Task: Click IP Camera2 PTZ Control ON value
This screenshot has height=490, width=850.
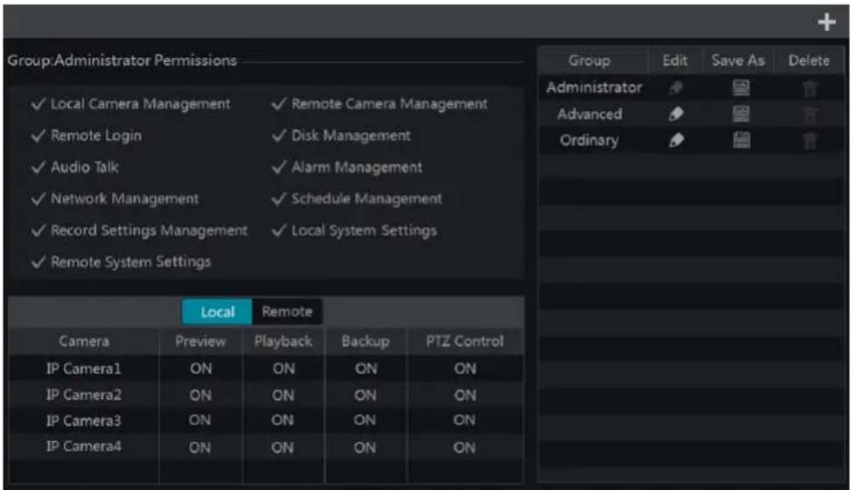Action: 465,395
